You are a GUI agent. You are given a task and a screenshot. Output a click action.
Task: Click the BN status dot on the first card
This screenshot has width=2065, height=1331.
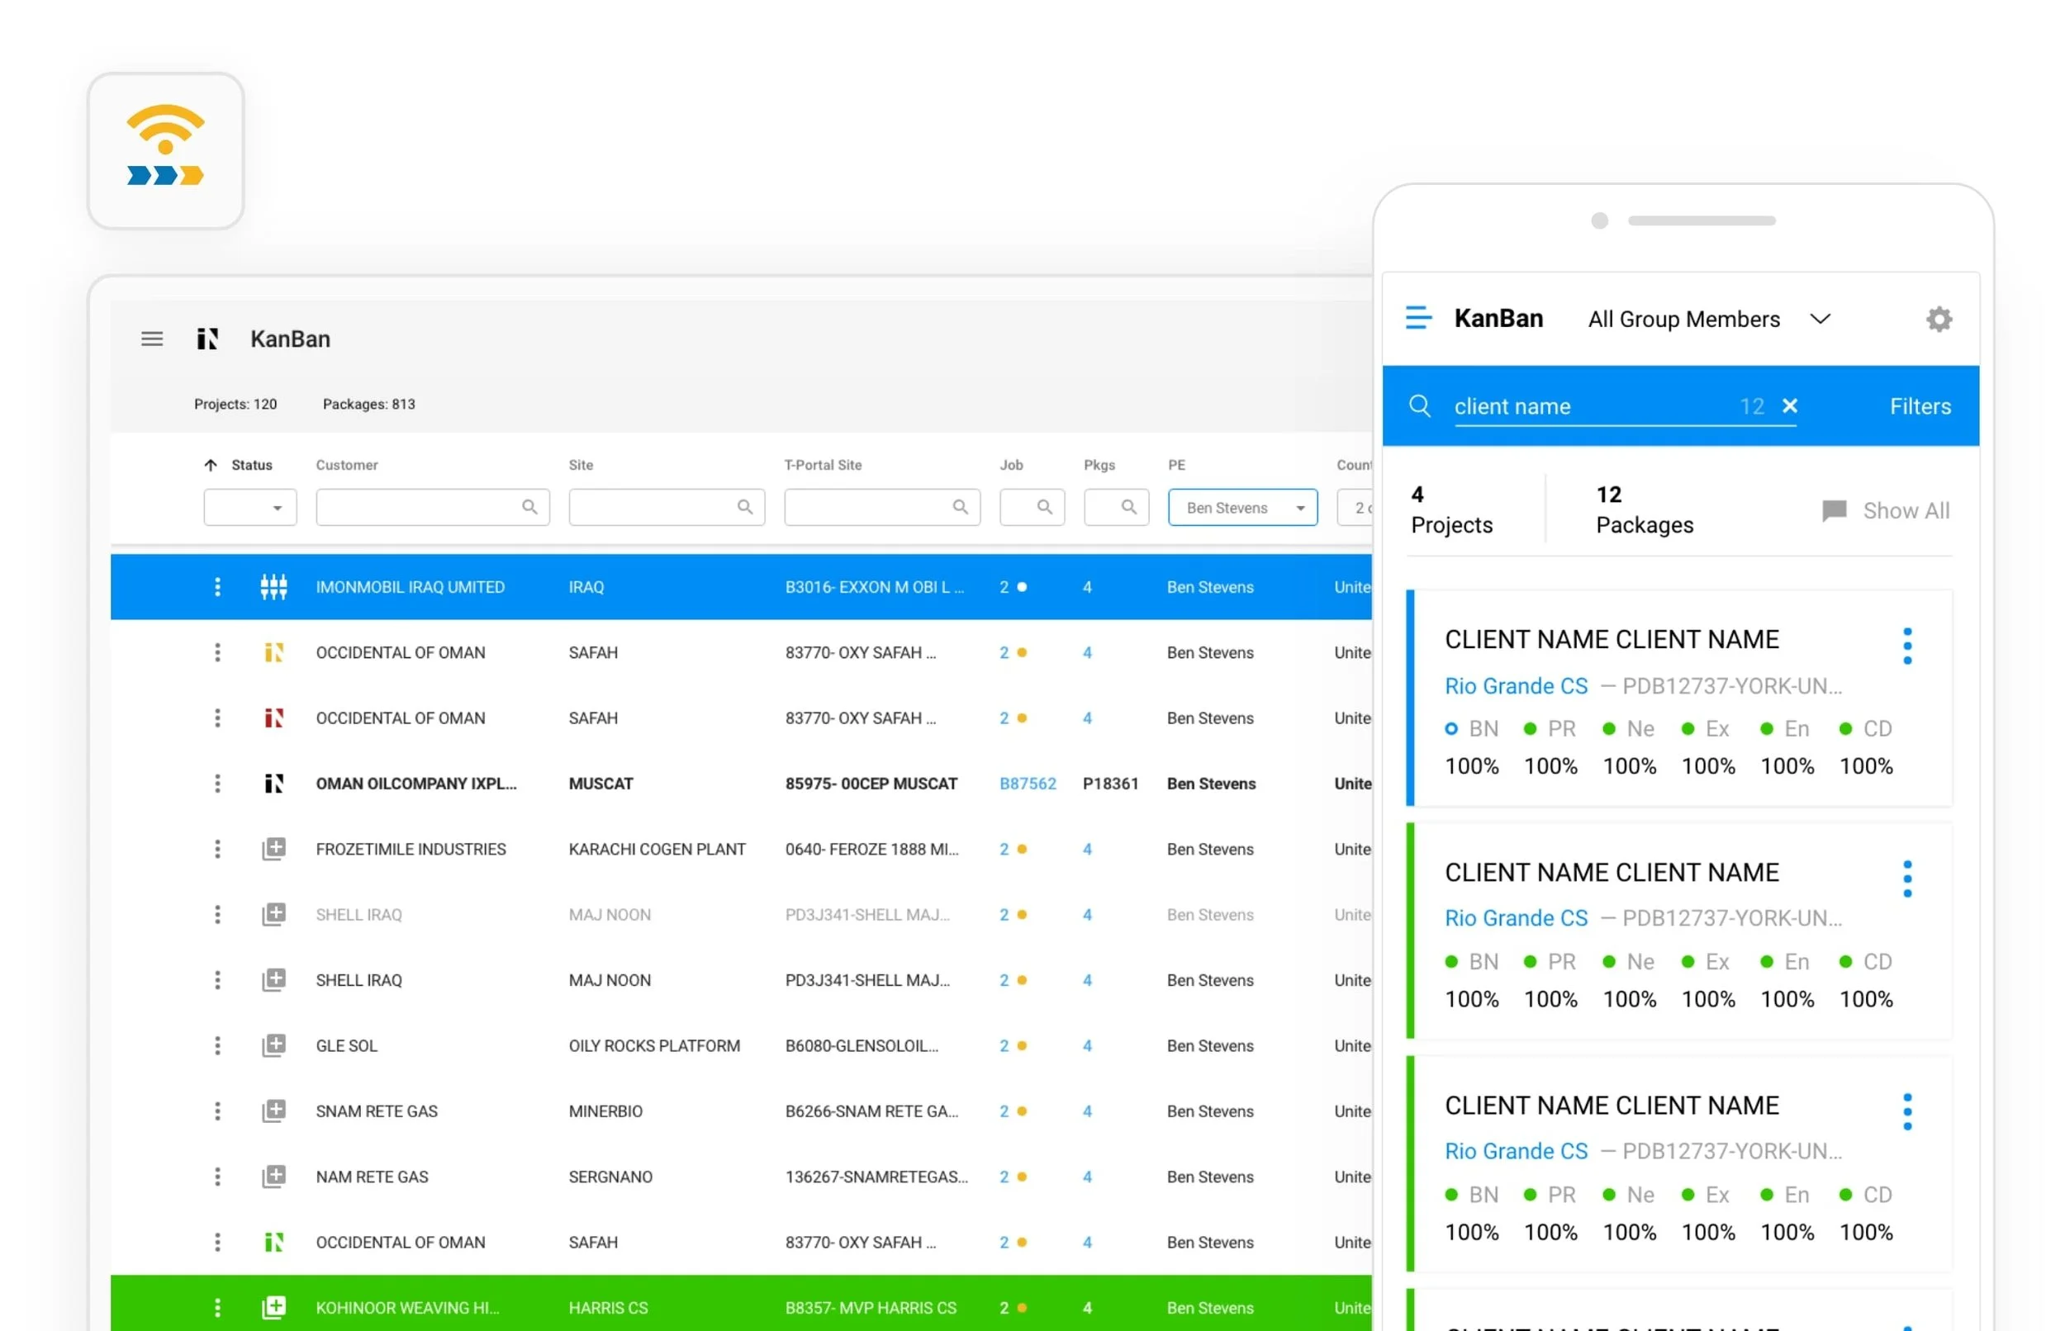(1450, 728)
